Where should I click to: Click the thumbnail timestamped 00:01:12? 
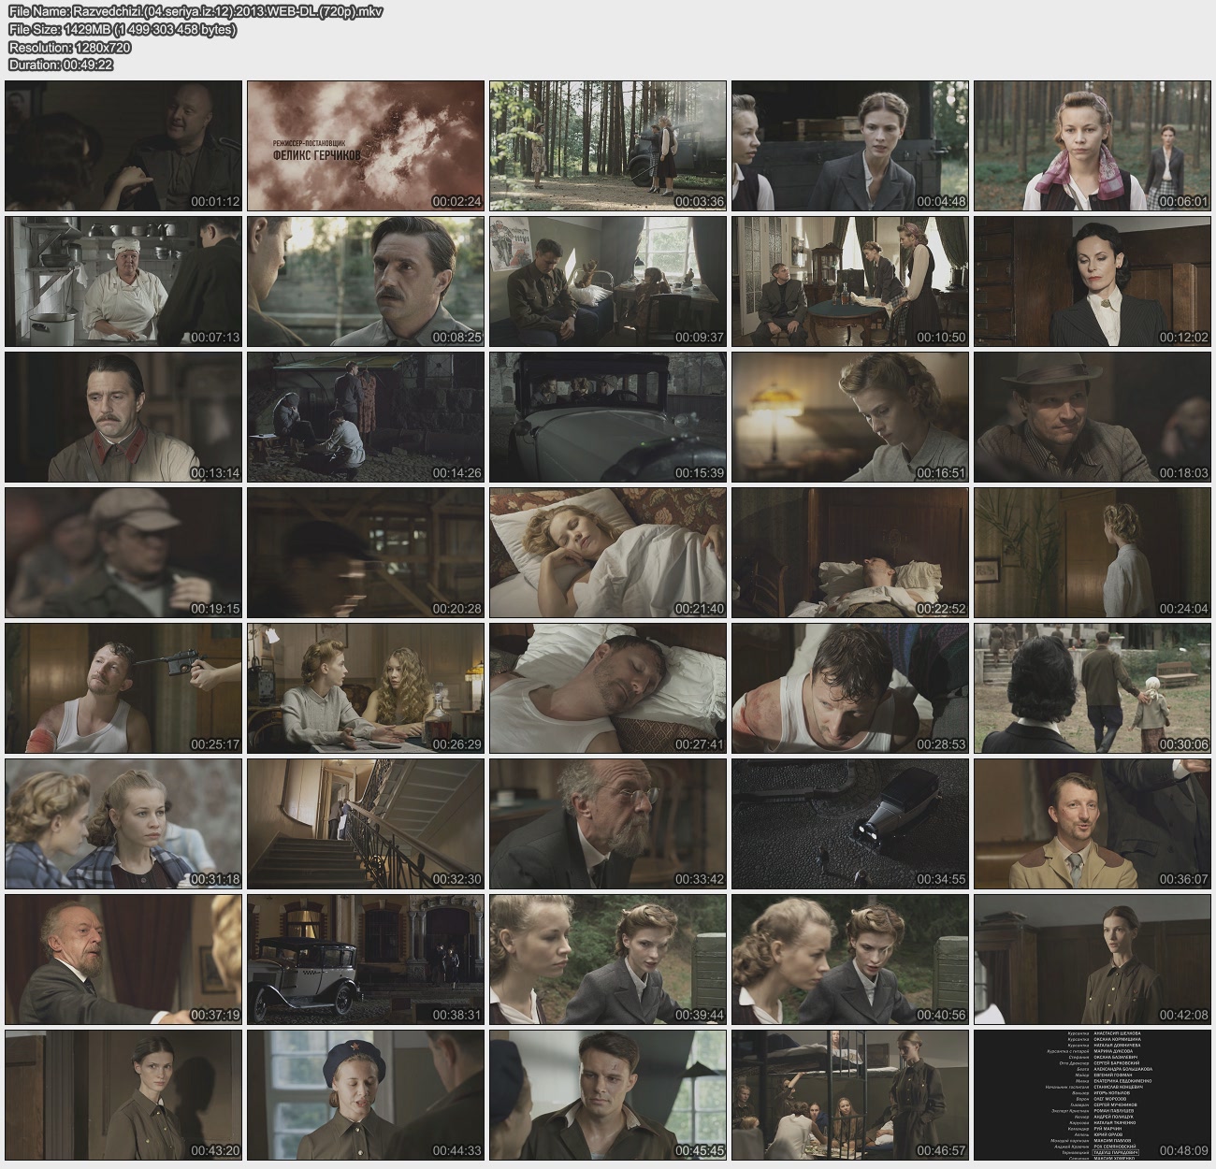[123, 146]
